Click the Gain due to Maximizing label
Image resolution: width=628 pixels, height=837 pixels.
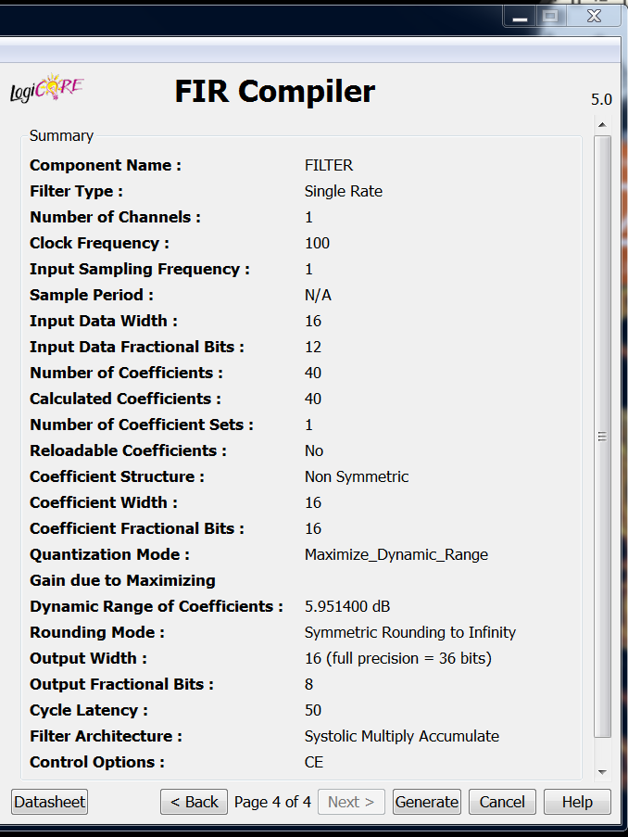point(122,581)
